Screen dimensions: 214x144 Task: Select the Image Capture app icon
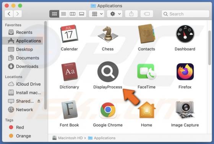185,110
